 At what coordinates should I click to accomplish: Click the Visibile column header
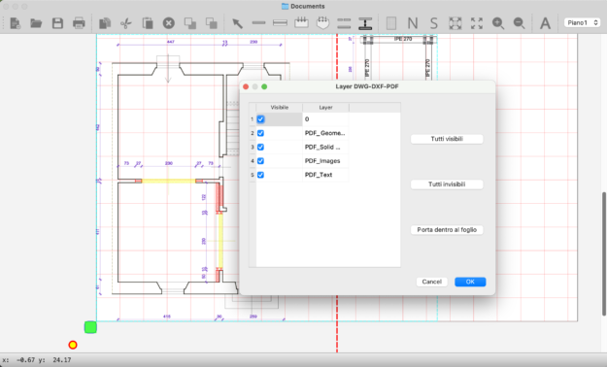pyautogui.click(x=279, y=107)
